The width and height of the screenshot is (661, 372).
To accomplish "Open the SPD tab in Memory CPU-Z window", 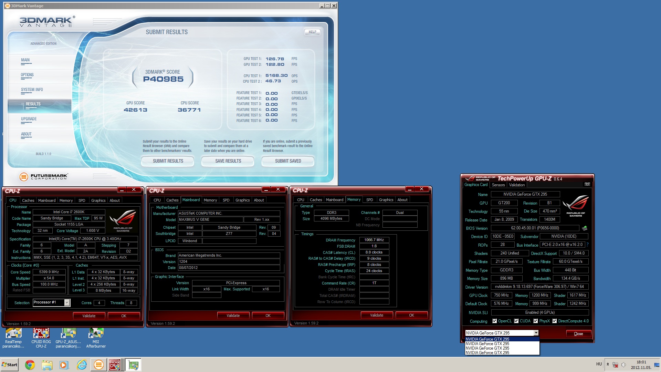I will 369,200.
